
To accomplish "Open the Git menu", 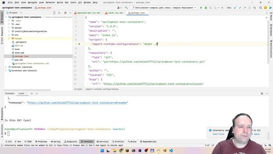I will pyautogui.click(x=80, y=3).
